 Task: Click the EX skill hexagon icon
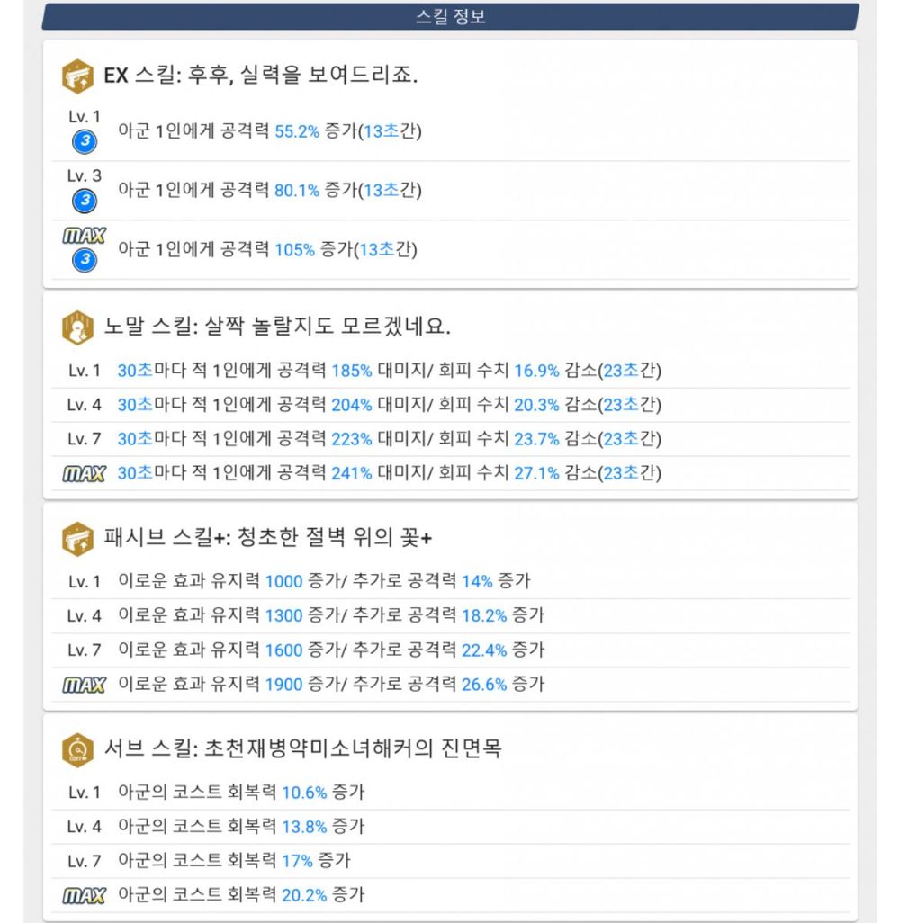tap(78, 76)
